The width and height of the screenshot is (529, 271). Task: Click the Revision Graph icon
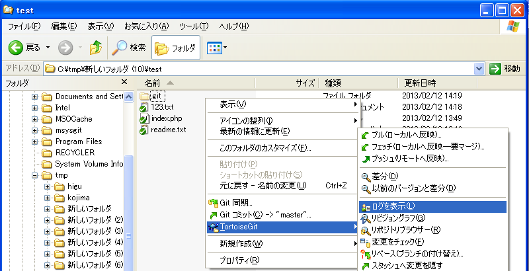point(365,218)
